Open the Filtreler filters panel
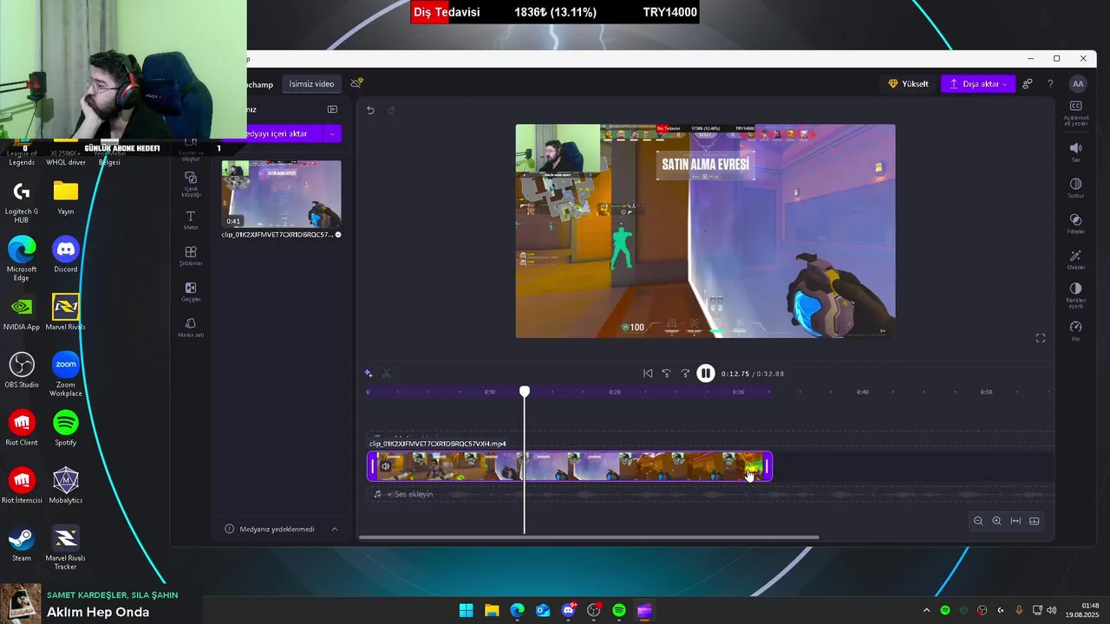The image size is (1110, 624). pos(1075,224)
